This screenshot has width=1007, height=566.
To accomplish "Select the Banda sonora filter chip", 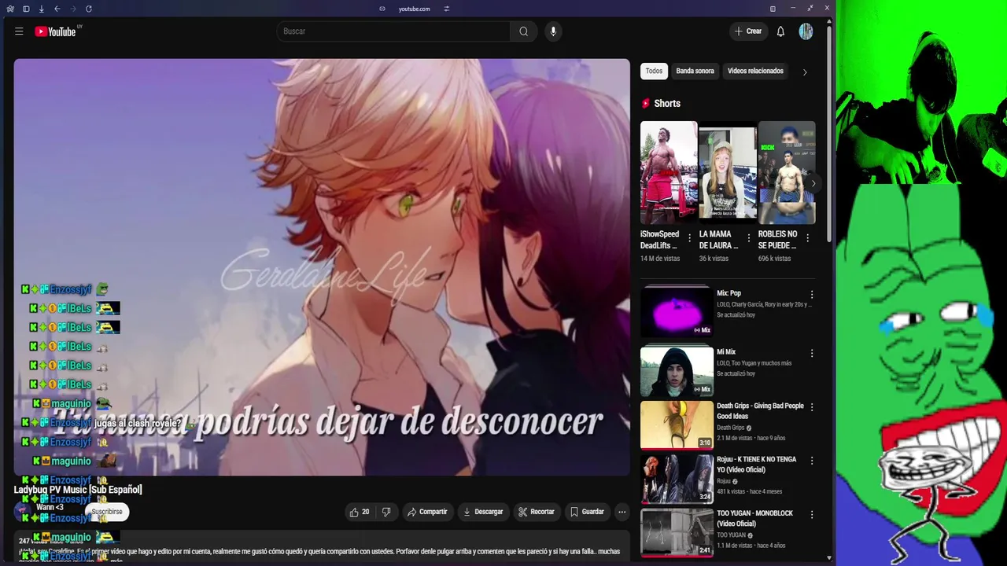I will coord(695,72).
